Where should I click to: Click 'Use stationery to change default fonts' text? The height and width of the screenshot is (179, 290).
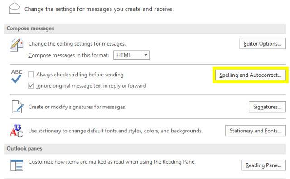116,131
